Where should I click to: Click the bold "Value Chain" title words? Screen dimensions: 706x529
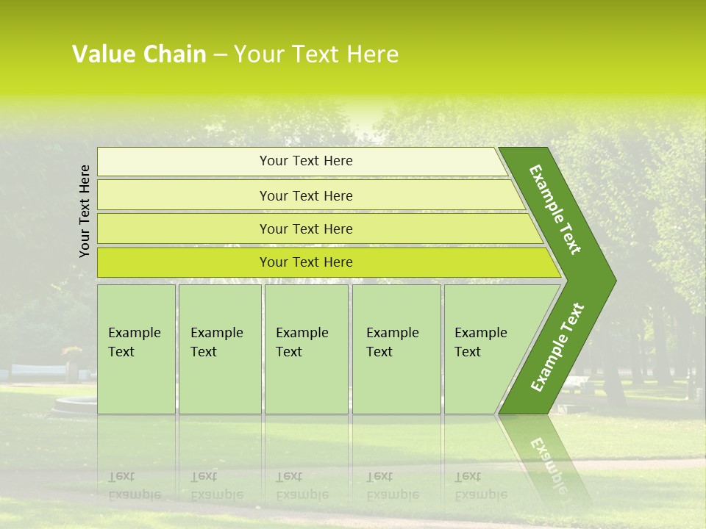[x=139, y=54]
